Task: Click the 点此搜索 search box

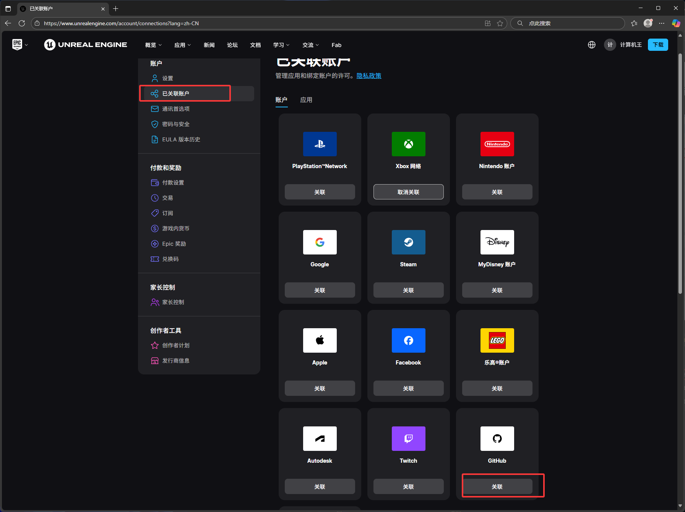Action: tap(568, 23)
